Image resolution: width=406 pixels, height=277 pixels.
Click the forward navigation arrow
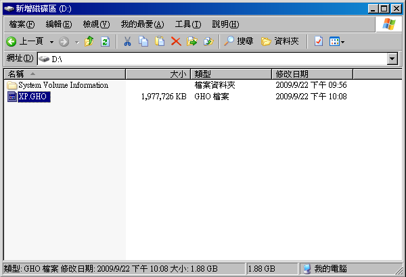pos(64,42)
